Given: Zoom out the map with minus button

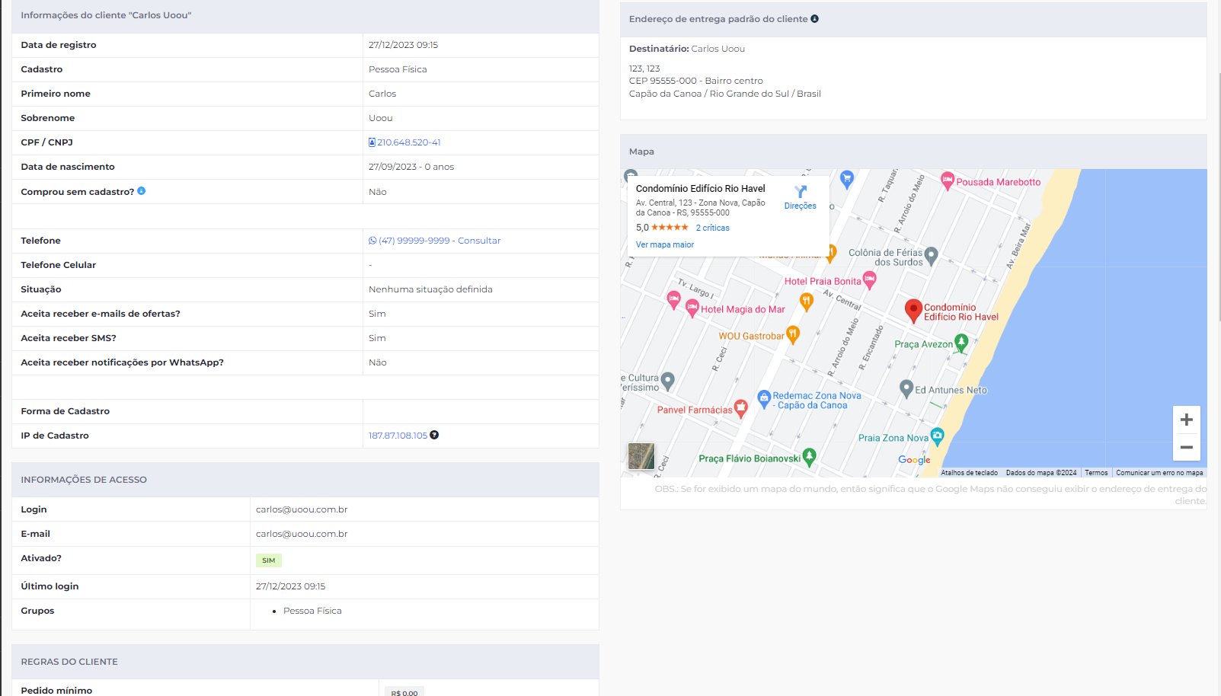Looking at the screenshot, I should click(1186, 448).
